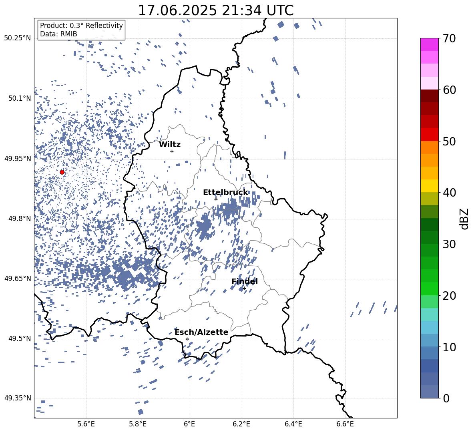The height and width of the screenshot is (432, 474).
Task: Click the 49.65°N latitude label
Action: [18, 279]
